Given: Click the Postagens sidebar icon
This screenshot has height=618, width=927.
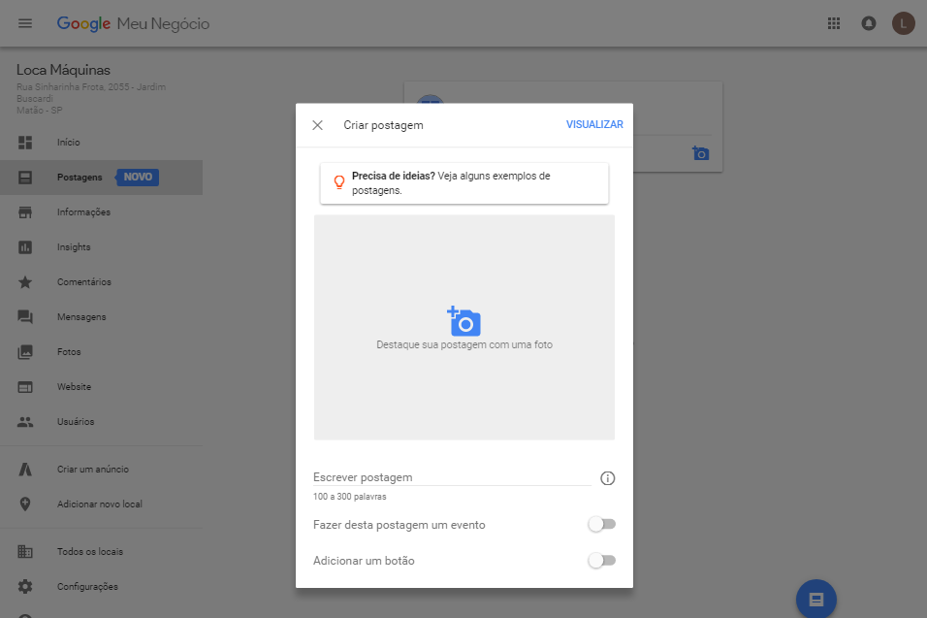Looking at the screenshot, I should click(x=25, y=178).
